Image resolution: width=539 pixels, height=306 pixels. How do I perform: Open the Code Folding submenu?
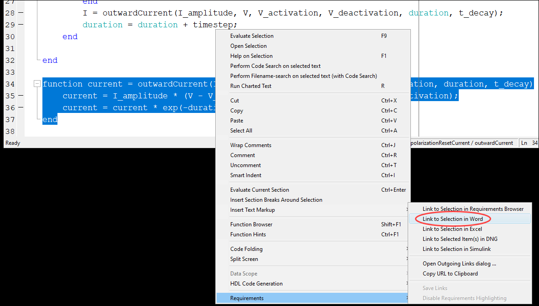(x=249, y=249)
